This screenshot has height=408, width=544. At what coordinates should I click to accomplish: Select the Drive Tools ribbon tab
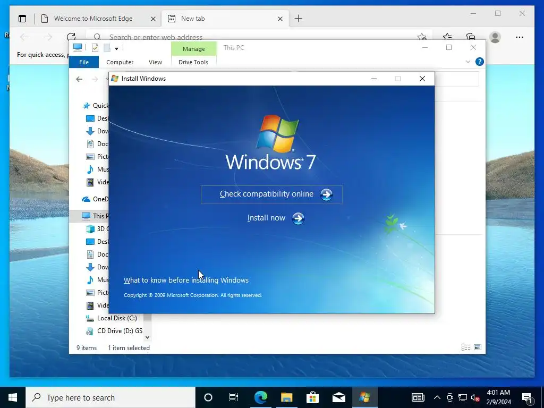point(193,62)
